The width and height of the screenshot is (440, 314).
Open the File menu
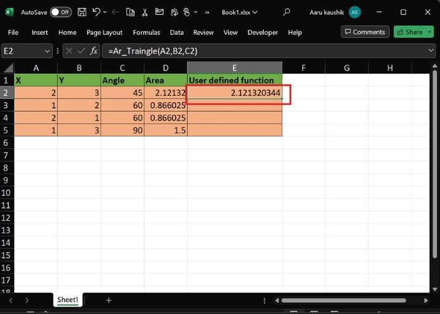(13, 33)
